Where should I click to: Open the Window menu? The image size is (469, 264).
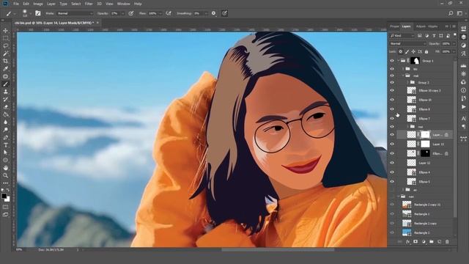pyautogui.click(x=123, y=4)
